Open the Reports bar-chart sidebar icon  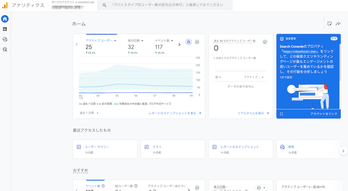(5, 29)
